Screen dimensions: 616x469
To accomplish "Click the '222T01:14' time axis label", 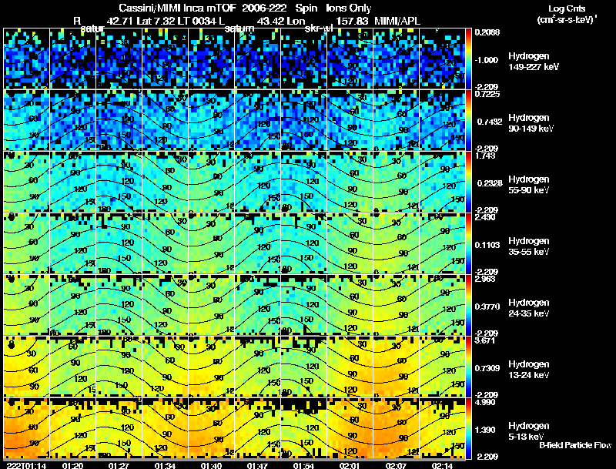I will tap(26, 465).
